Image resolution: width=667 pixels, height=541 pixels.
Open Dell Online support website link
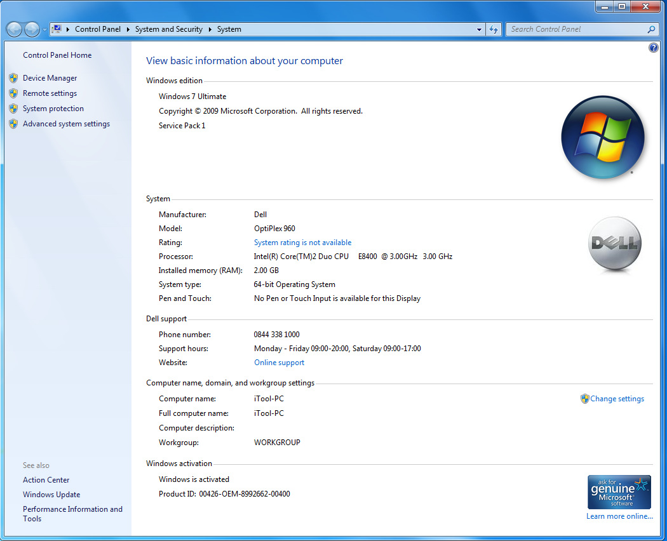279,363
